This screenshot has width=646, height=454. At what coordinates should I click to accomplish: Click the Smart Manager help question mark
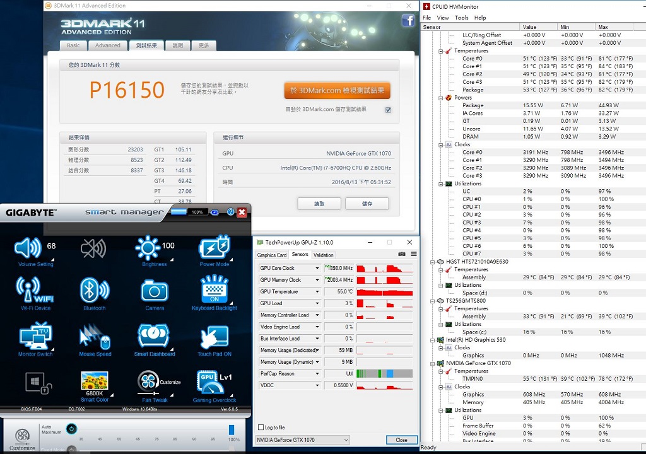tap(231, 212)
